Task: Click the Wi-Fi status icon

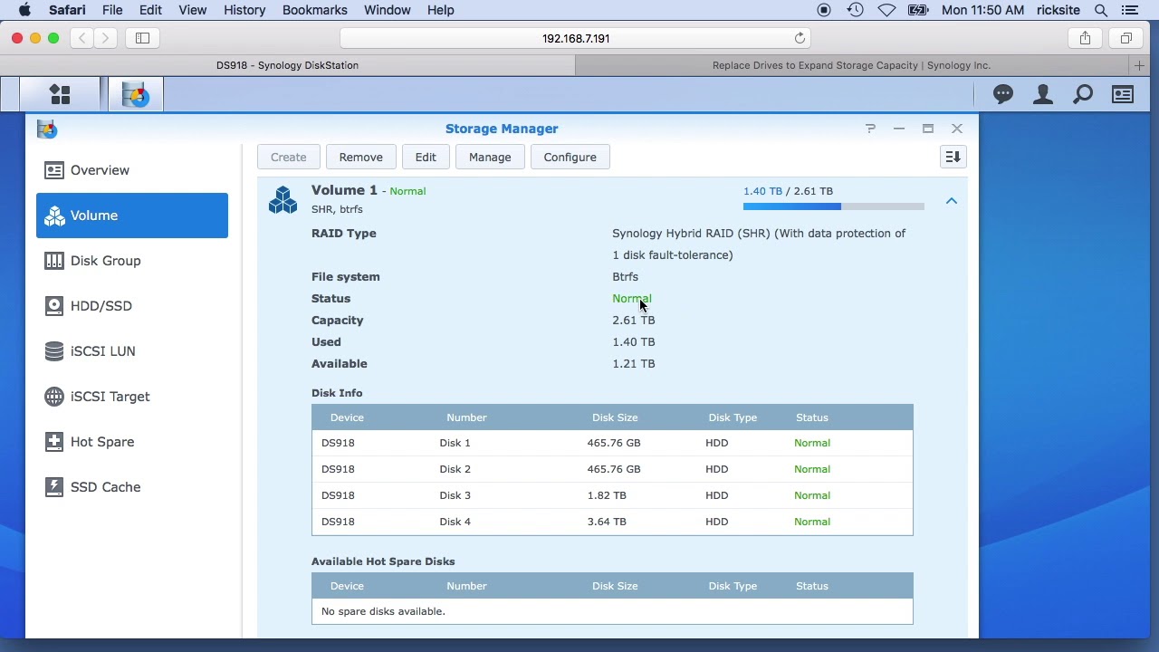Action: tap(886, 10)
